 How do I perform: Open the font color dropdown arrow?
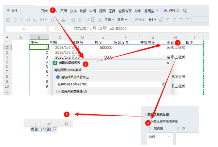click(67, 20)
